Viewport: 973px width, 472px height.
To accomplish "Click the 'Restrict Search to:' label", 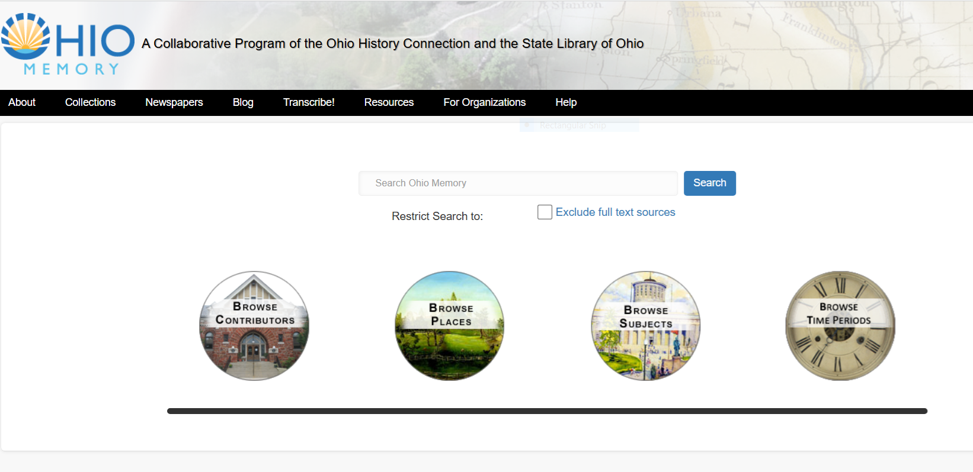I will (437, 216).
